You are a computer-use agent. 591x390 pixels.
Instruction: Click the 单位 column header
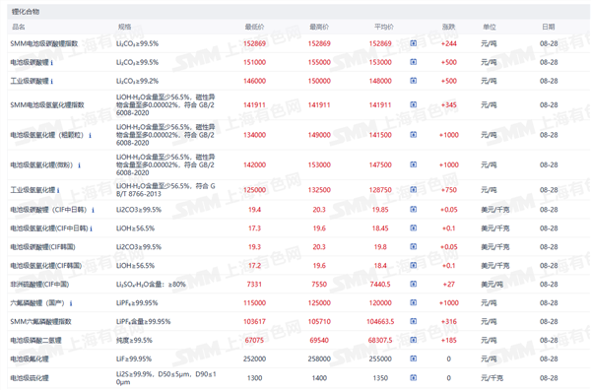(x=490, y=27)
